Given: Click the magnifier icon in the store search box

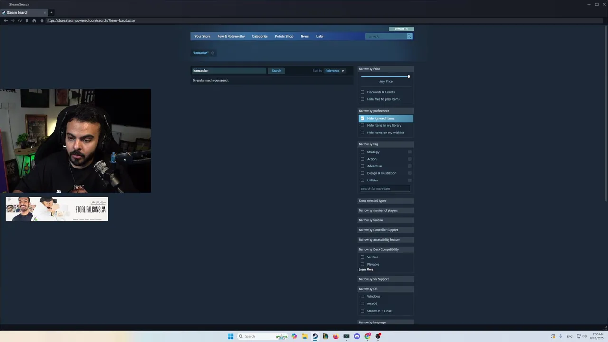Looking at the screenshot, I should coord(409,36).
